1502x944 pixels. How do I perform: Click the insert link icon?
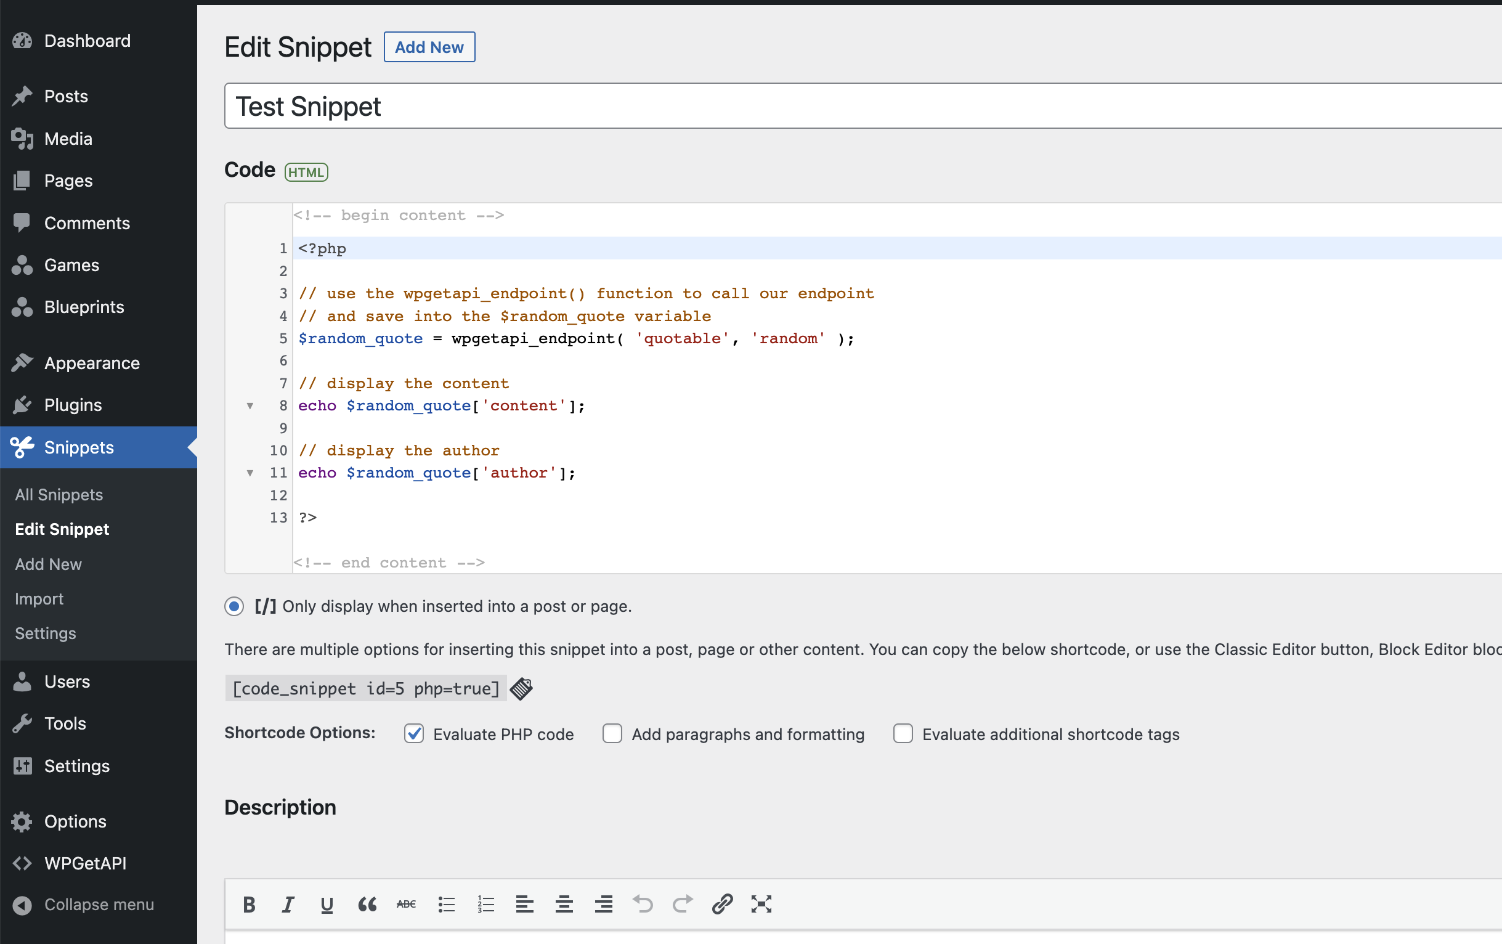click(x=721, y=904)
